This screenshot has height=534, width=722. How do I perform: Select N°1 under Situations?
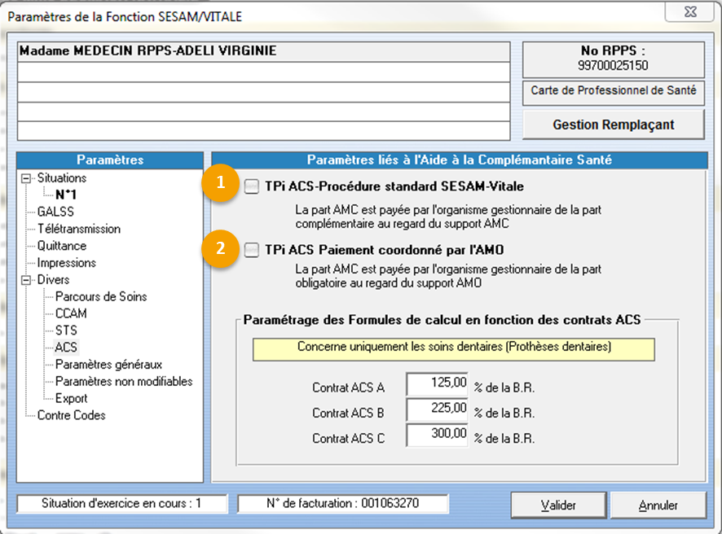click(x=66, y=195)
